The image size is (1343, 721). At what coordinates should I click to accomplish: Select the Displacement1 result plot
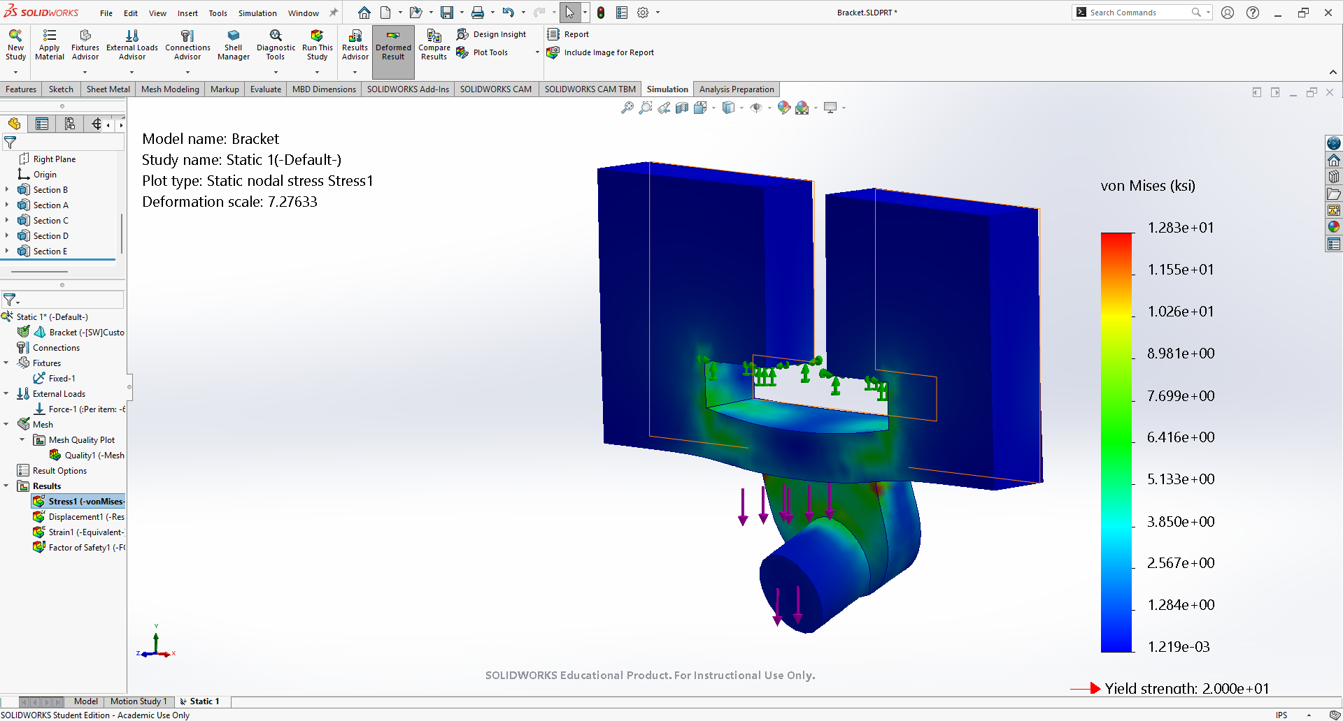coord(78,516)
